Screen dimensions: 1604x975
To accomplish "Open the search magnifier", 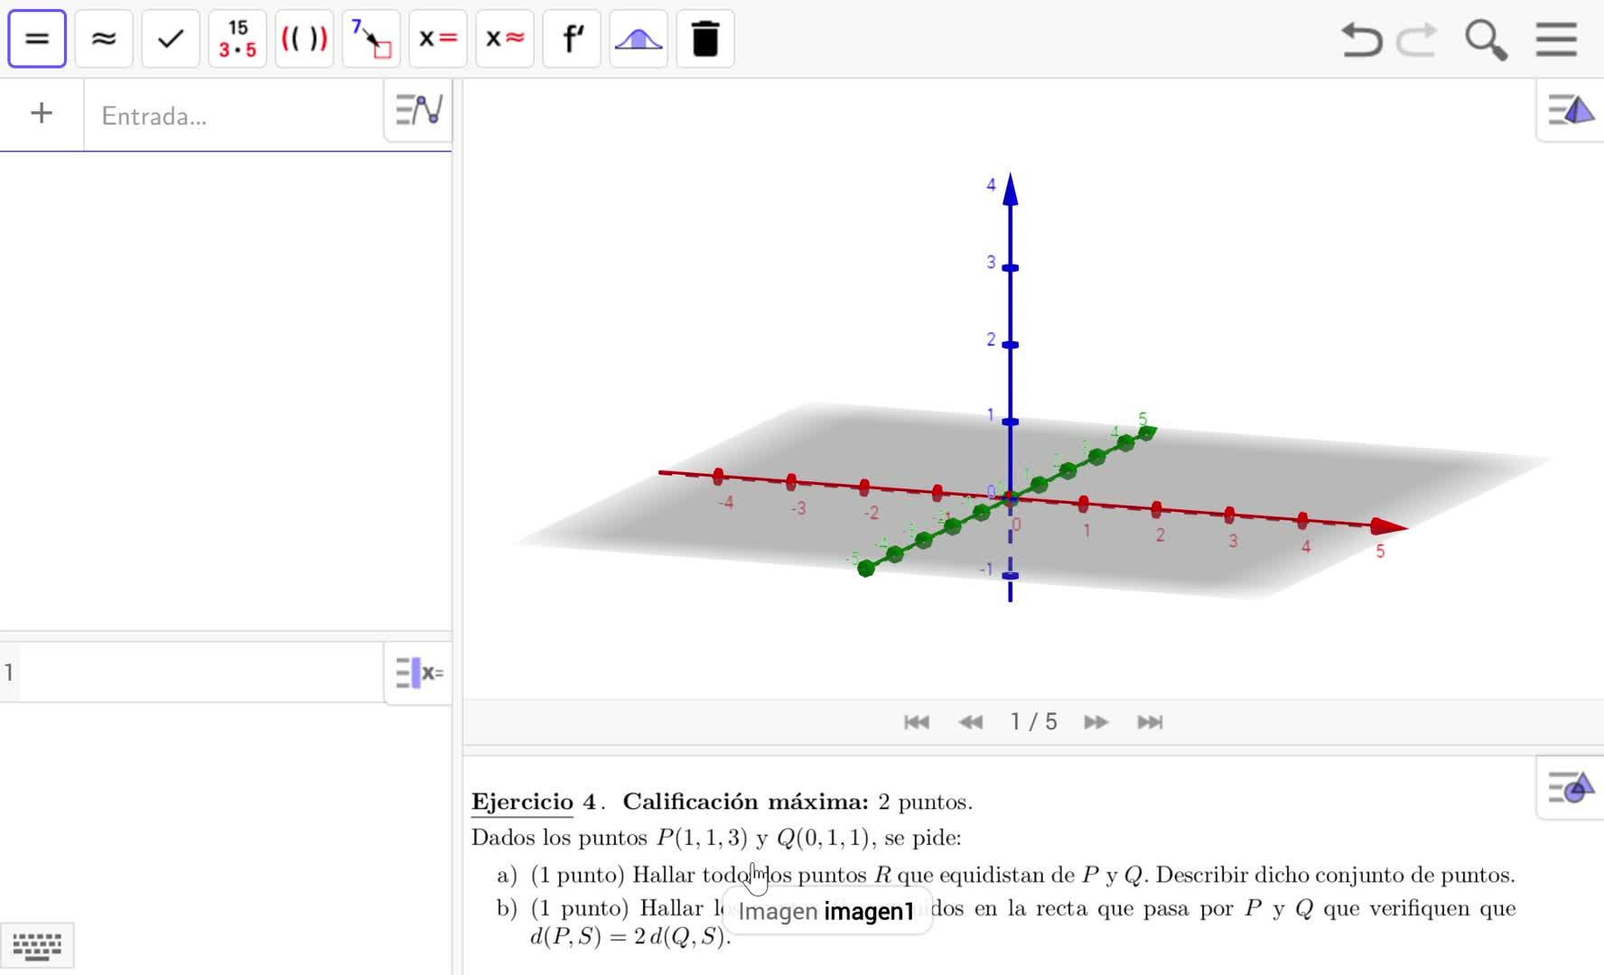I will point(1486,40).
